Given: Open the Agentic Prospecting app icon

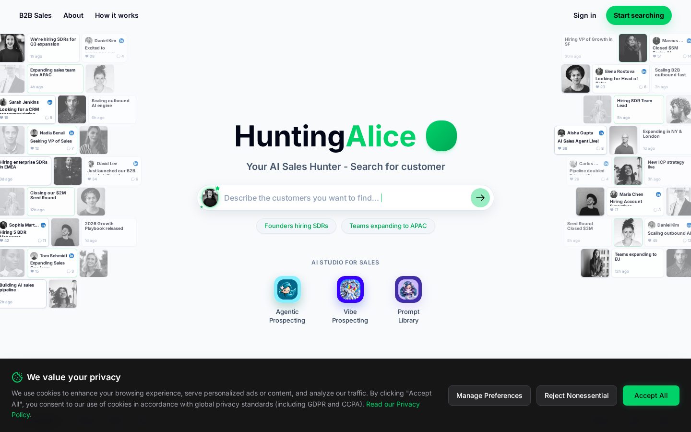Looking at the screenshot, I should 287,289.
